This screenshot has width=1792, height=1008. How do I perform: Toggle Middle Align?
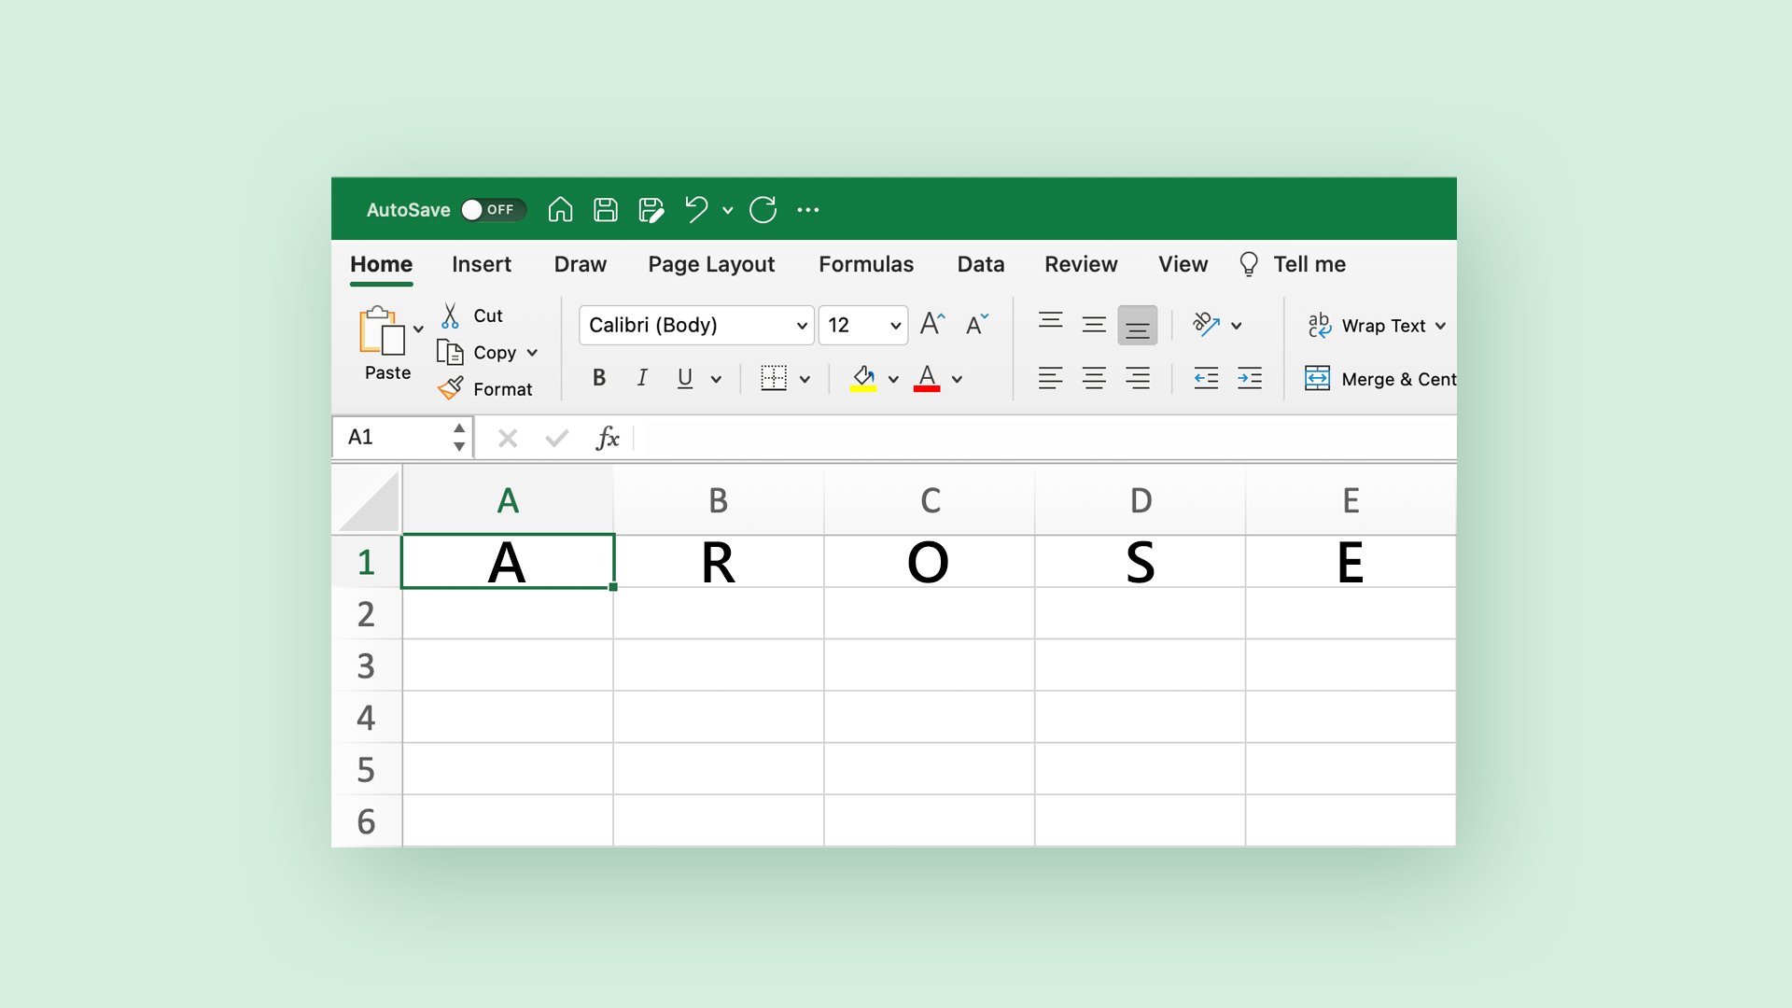[x=1094, y=325]
